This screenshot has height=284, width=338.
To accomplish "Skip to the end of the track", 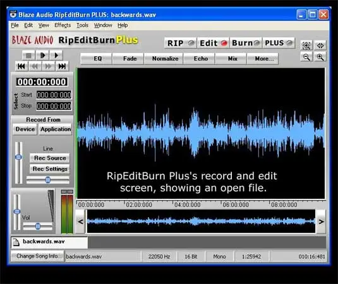I will 62,66.
